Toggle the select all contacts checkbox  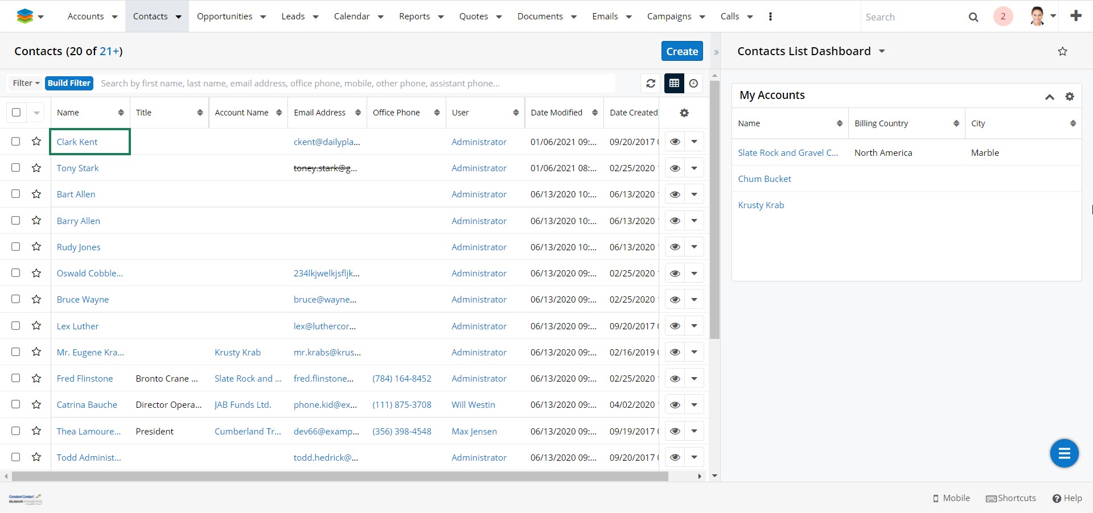coord(17,112)
